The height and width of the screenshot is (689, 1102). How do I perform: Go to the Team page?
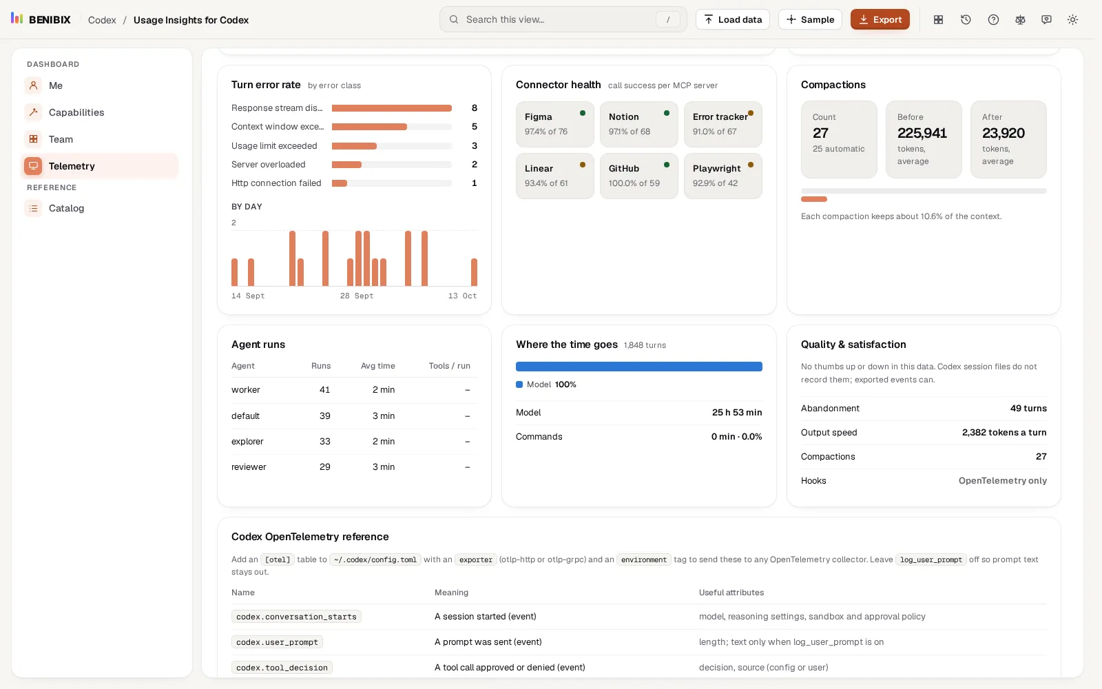pyautogui.click(x=99, y=139)
